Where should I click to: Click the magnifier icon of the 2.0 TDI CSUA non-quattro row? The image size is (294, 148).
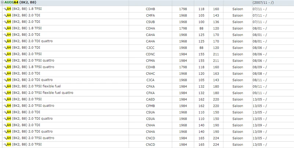[5, 112]
